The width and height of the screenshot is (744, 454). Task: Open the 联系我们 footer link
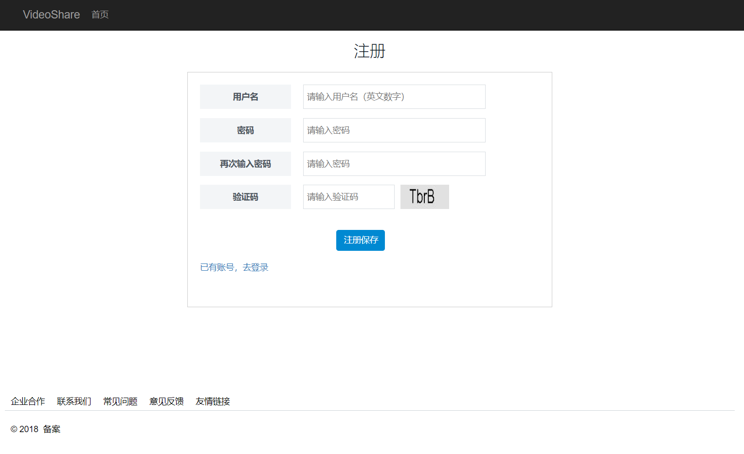(x=74, y=402)
